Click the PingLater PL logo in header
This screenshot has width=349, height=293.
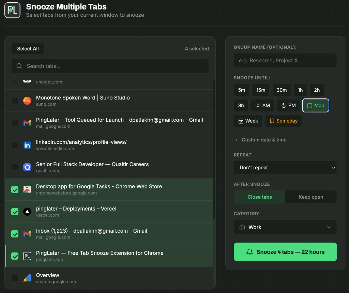point(13,10)
